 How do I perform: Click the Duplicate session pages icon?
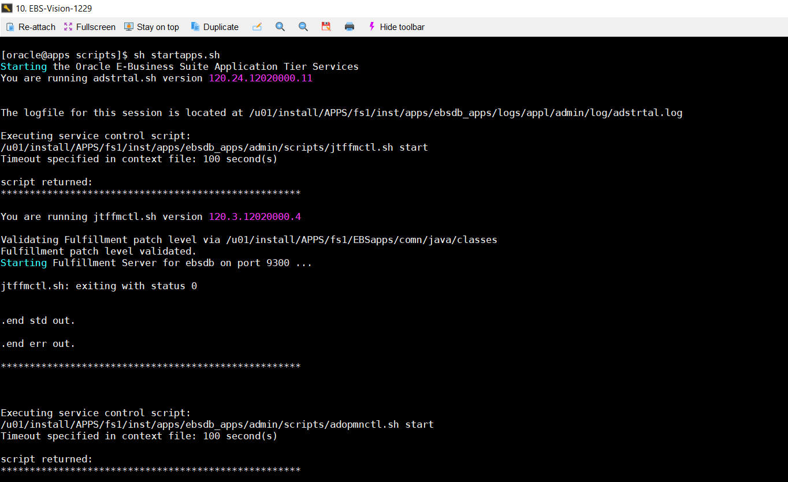point(195,27)
